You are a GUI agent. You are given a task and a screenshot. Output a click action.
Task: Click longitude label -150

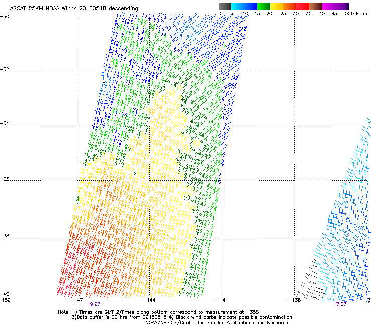5,300
